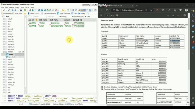195x109 pixels.
Task: Open the PDF contents sidebar icon
Action: pyautogui.click(x=101, y=15)
